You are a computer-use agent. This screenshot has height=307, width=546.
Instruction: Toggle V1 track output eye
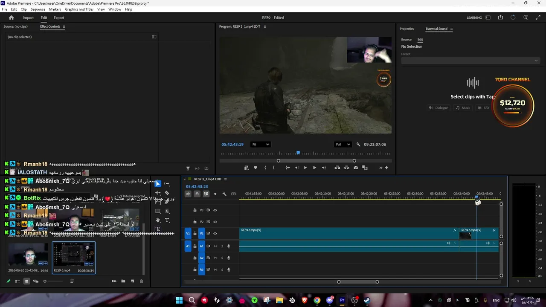click(215, 234)
